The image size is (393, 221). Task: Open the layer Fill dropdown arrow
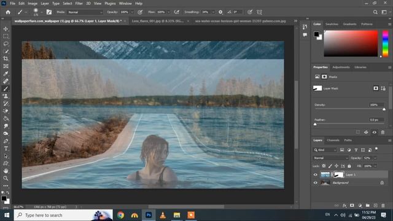(x=375, y=166)
